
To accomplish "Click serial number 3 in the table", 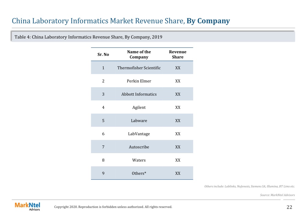I will coord(103,94).
